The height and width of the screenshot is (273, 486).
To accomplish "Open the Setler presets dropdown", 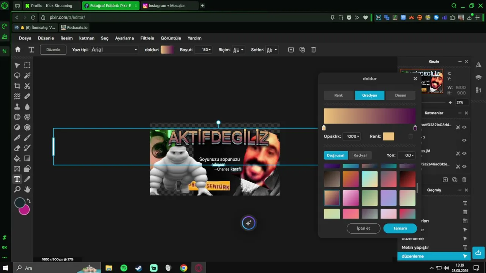I will tap(272, 50).
